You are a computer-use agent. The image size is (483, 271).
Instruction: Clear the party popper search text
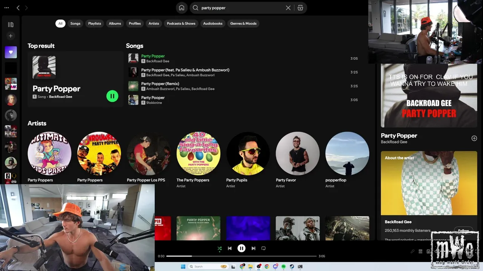288,8
